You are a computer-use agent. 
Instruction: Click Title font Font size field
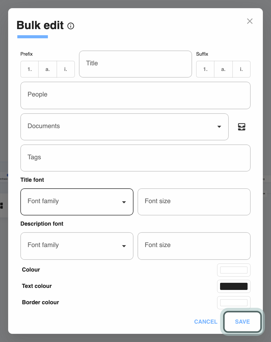point(194,202)
